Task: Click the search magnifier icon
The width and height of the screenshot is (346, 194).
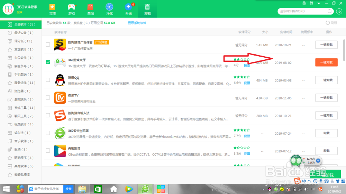Action: point(330,11)
